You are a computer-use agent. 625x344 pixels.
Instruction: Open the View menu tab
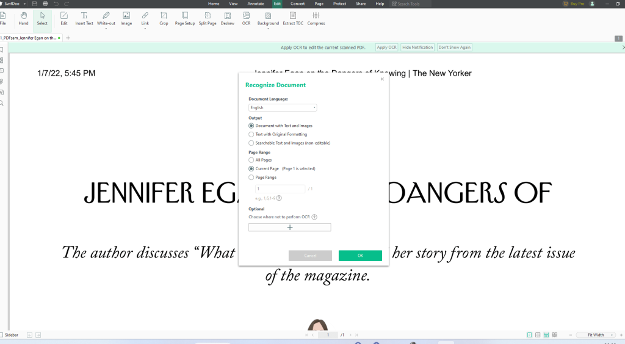pyautogui.click(x=233, y=4)
